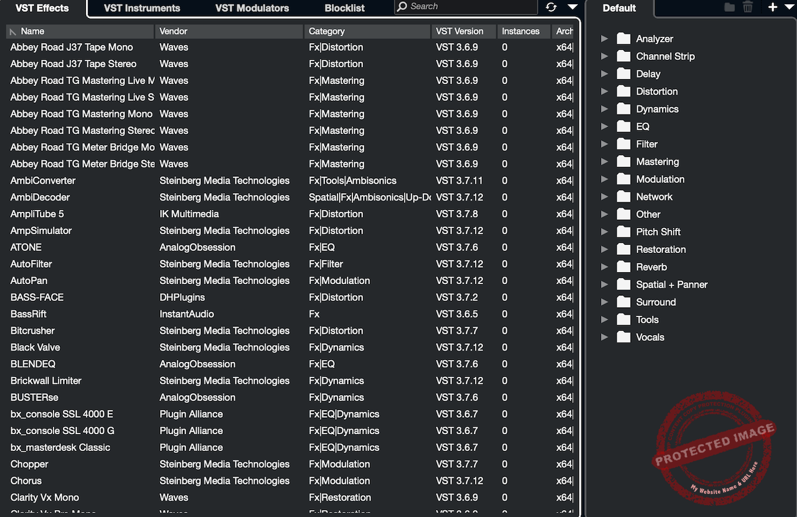797x517 pixels.
Task: Click the Pitch Shift folder icon
Action: (x=624, y=232)
